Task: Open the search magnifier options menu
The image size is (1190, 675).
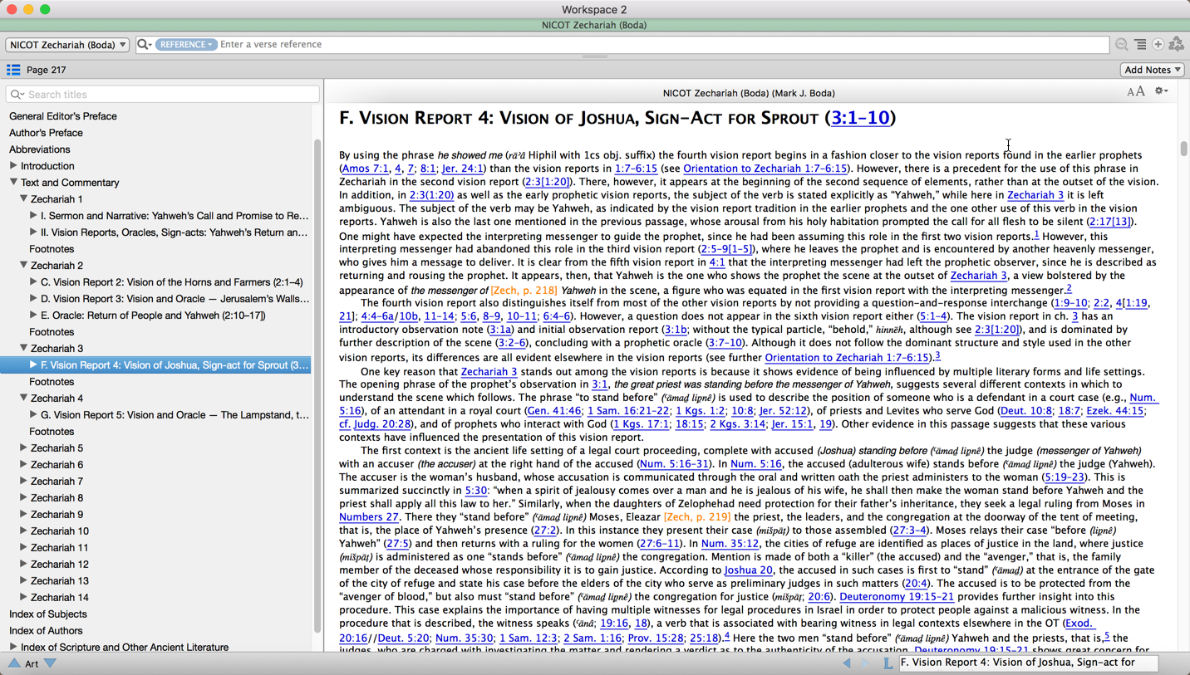Action: [x=145, y=45]
